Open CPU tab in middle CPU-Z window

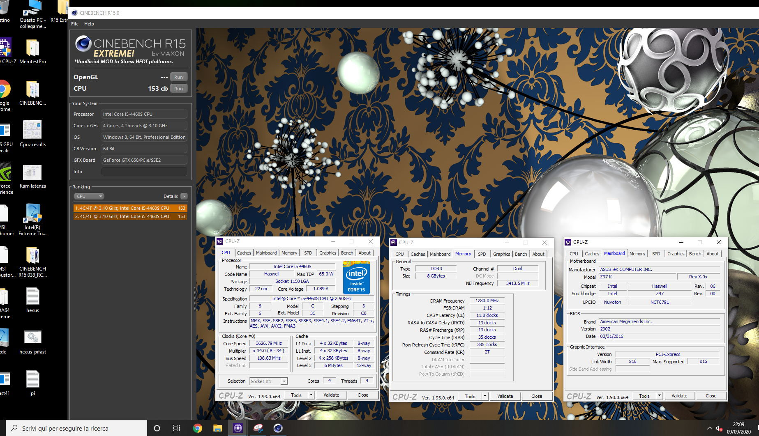tap(400, 254)
